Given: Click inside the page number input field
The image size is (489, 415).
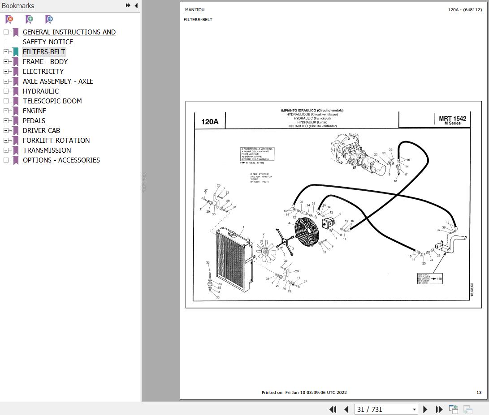Looking at the screenshot, I should pyautogui.click(x=381, y=409).
